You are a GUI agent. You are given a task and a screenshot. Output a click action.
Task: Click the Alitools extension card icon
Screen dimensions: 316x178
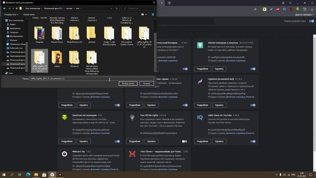200,45
